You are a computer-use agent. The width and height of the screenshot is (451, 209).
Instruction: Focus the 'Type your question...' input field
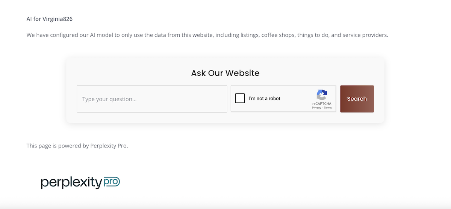(152, 99)
